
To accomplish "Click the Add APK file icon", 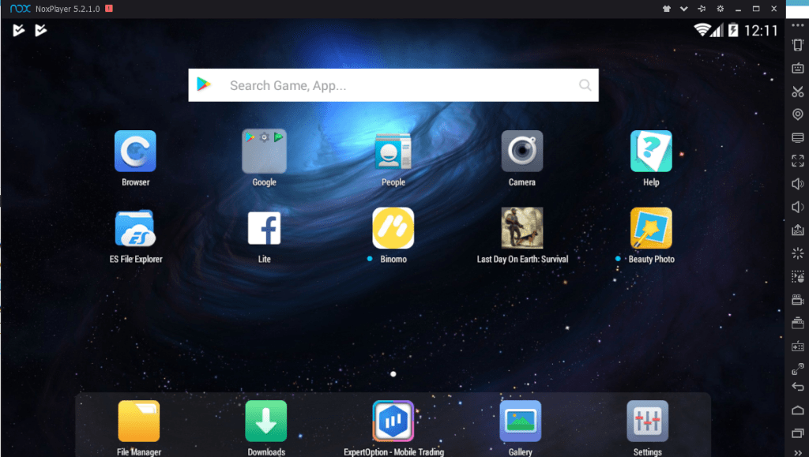I will [798, 230].
